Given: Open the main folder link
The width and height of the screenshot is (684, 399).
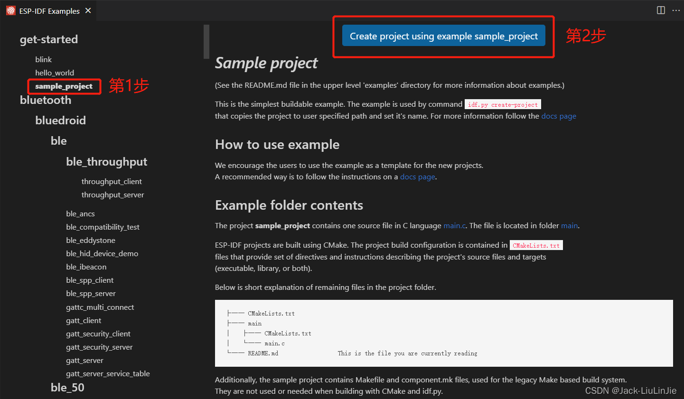Looking at the screenshot, I should (x=569, y=225).
